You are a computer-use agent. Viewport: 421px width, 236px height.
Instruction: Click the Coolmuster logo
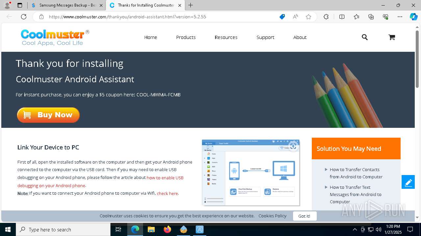tap(55, 37)
